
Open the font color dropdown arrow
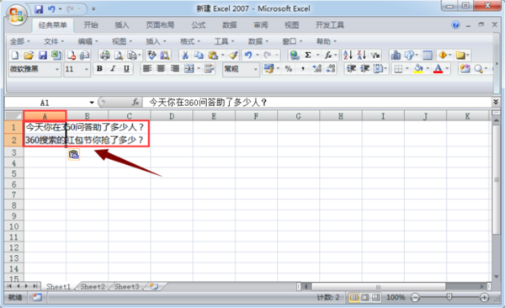click(448, 69)
